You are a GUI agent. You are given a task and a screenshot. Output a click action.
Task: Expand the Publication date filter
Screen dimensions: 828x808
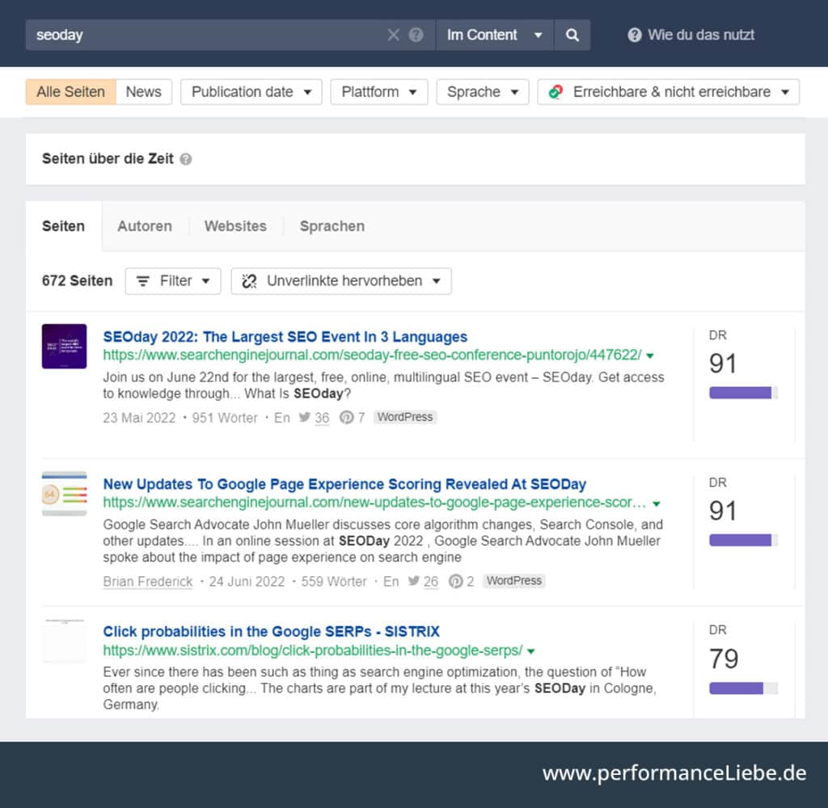coord(251,92)
